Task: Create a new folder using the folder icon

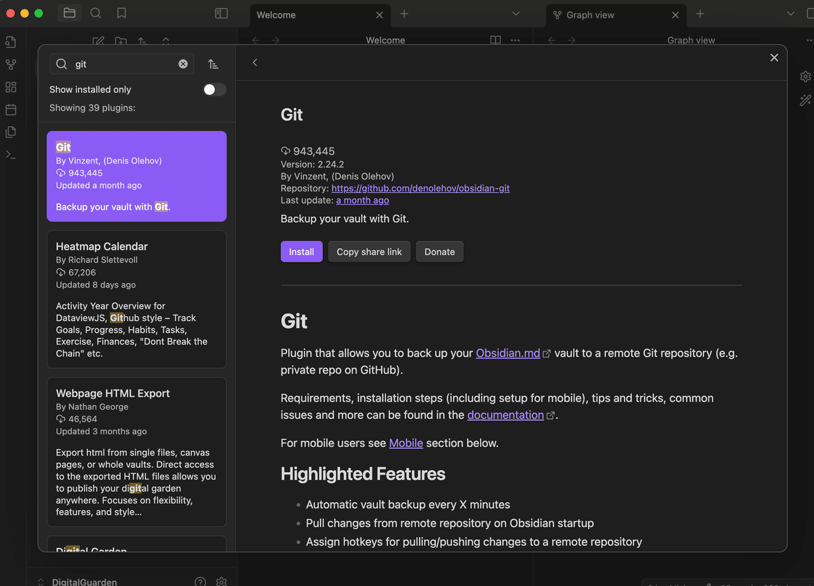Action: coord(121,41)
